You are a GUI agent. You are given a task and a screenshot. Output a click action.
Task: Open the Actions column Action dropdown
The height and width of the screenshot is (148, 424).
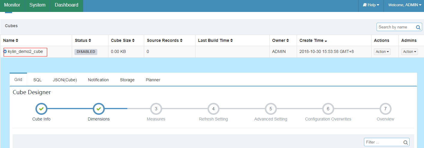point(382,52)
